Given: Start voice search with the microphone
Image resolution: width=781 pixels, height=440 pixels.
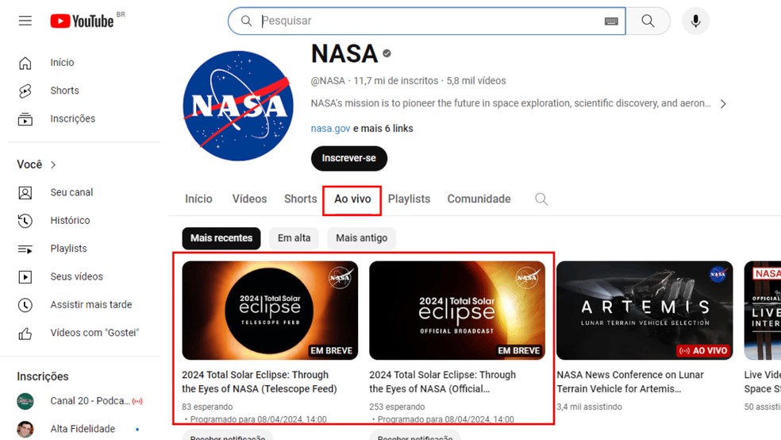Looking at the screenshot, I should pyautogui.click(x=696, y=21).
